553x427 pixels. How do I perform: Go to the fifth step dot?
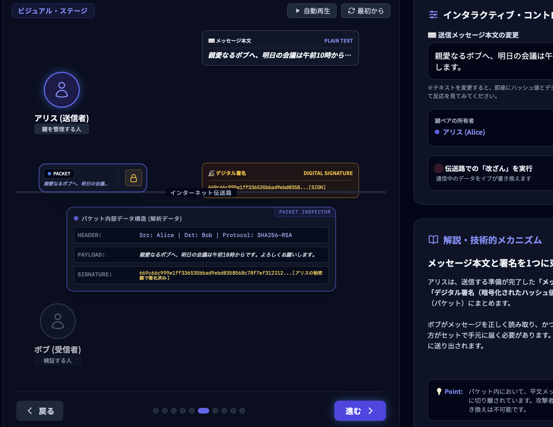(x=192, y=411)
